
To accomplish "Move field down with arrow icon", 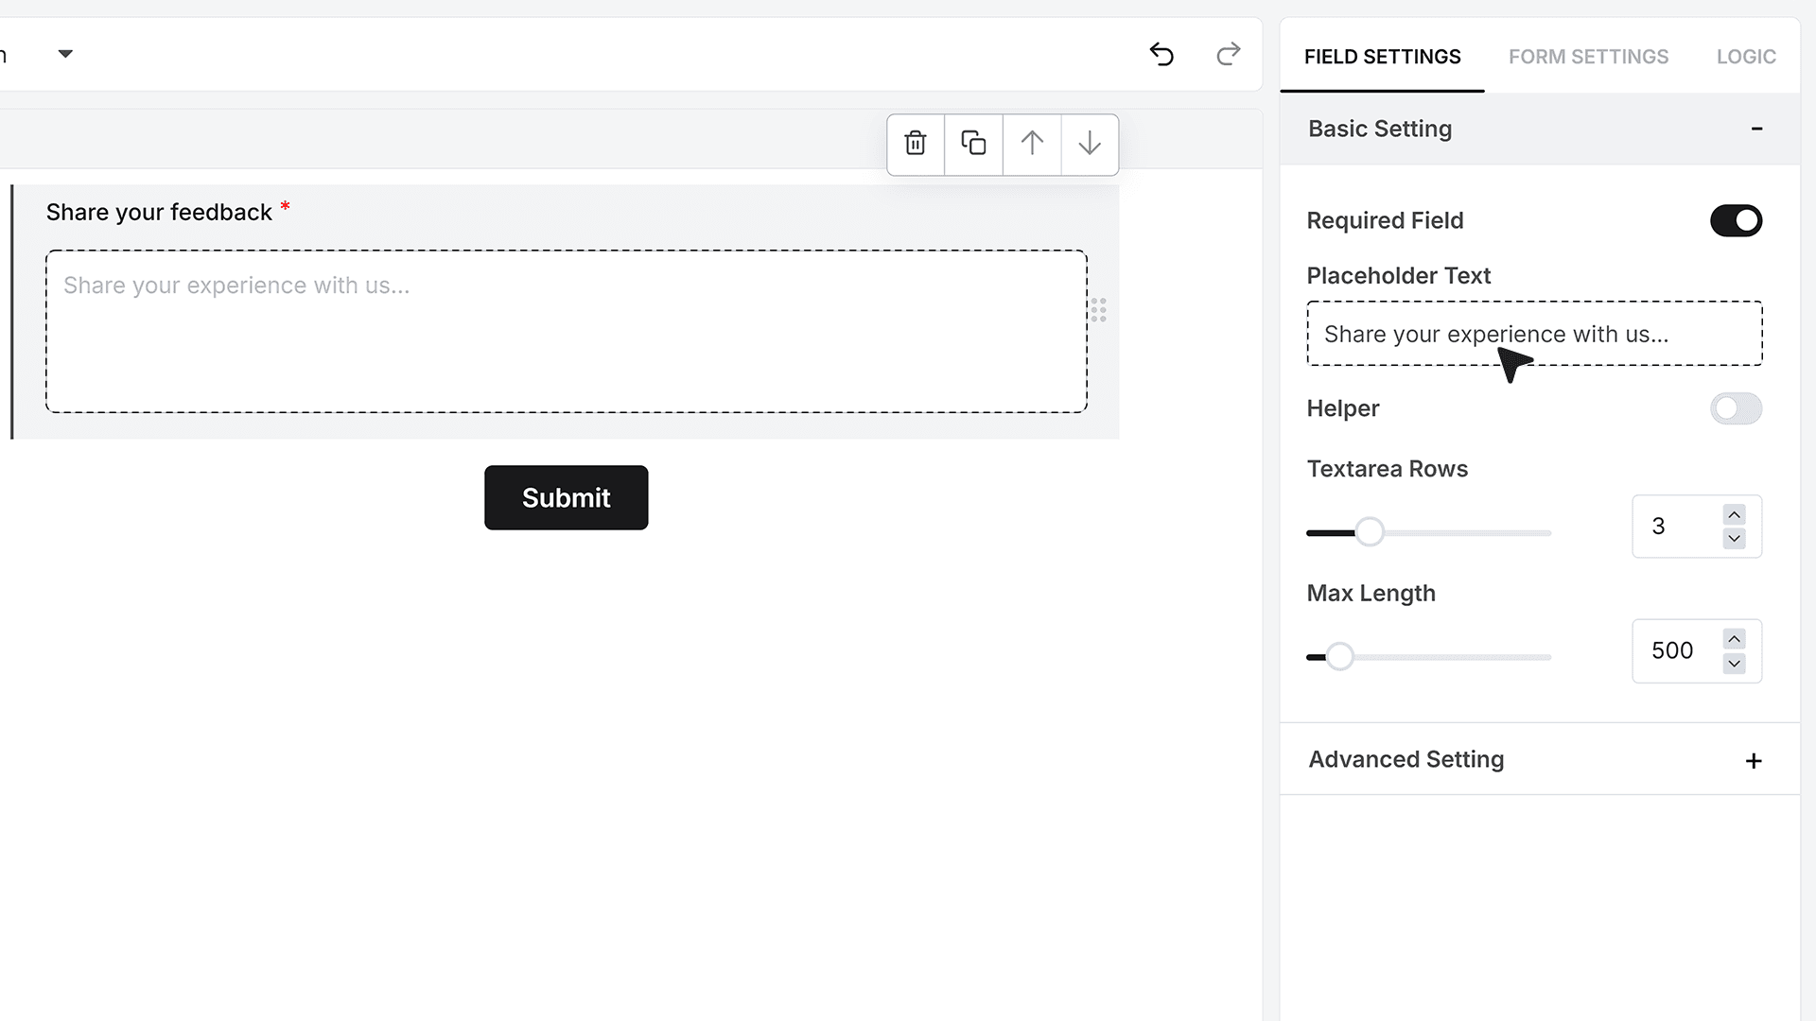I will [1090, 144].
